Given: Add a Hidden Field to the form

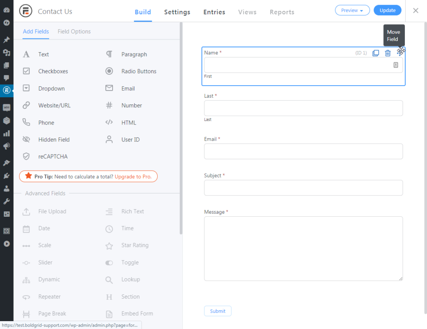Looking at the screenshot, I should [53, 139].
